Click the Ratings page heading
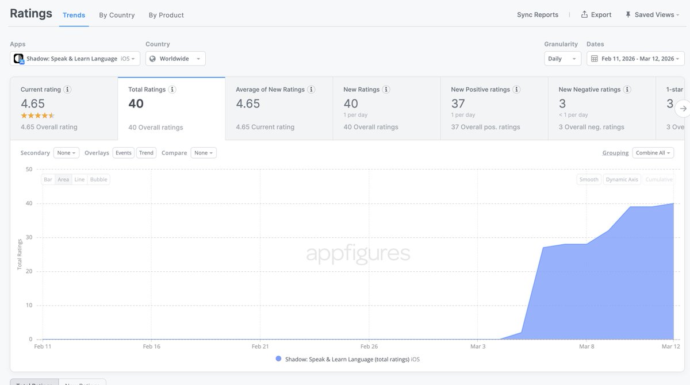The width and height of the screenshot is (690, 385). (31, 13)
